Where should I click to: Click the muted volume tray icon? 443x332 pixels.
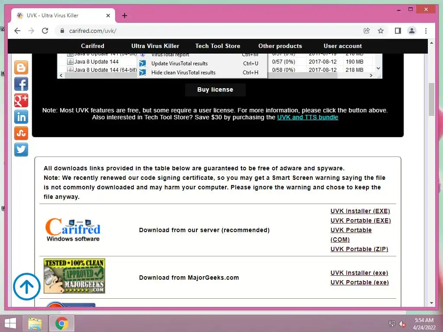(402, 324)
